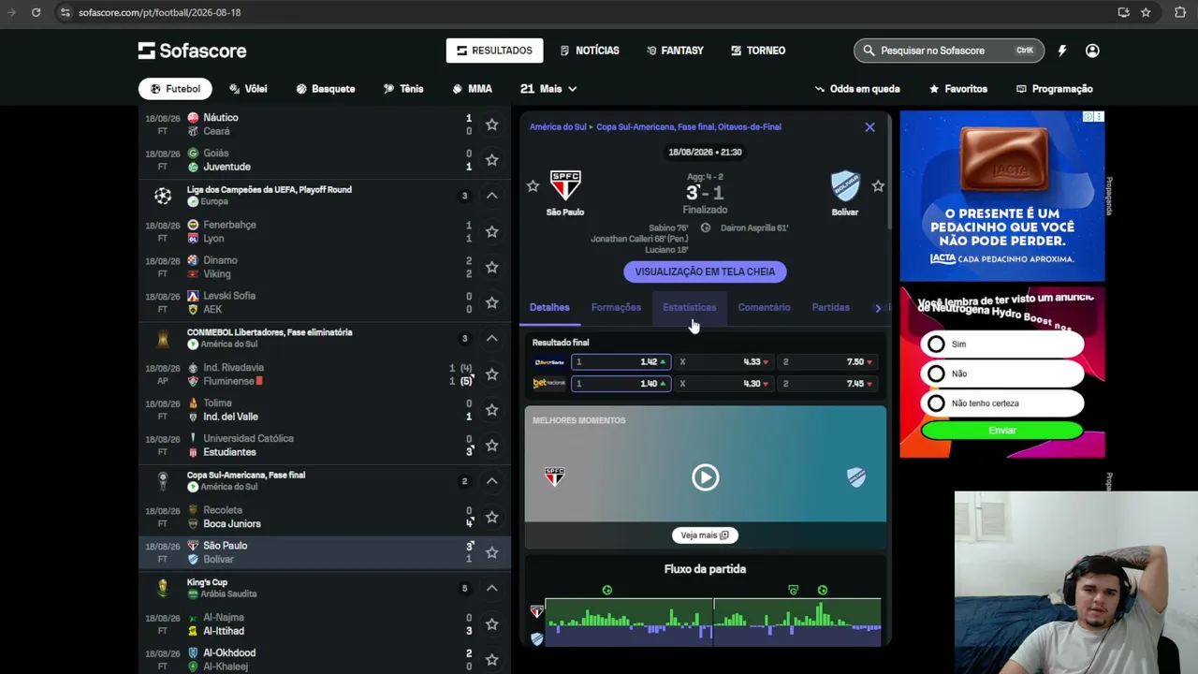Open São Paulo team crest in match header
The image size is (1198, 674).
point(565,185)
